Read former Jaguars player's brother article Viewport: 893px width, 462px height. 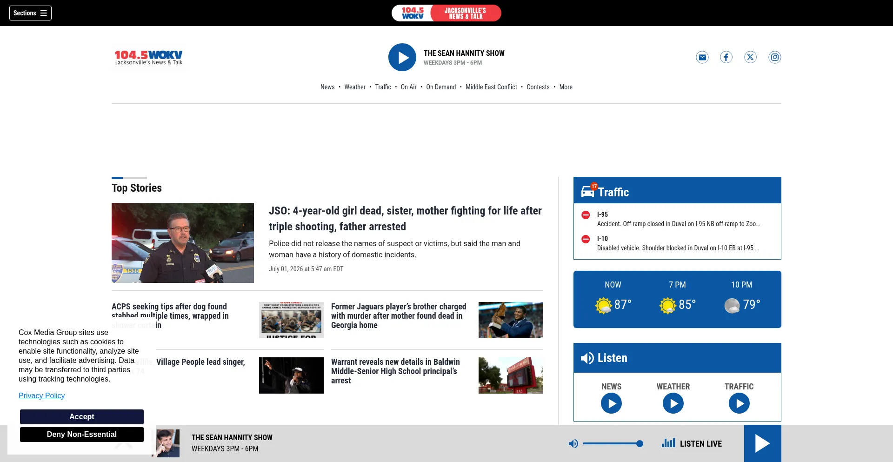(x=399, y=316)
